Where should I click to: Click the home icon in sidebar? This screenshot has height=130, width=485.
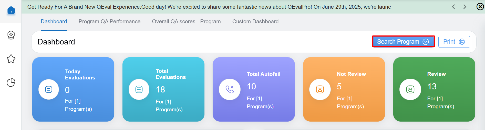pyautogui.click(x=11, y=10)
